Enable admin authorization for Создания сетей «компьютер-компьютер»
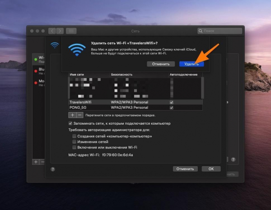Screen dimensions: 271x210 (x=74, y=136)
